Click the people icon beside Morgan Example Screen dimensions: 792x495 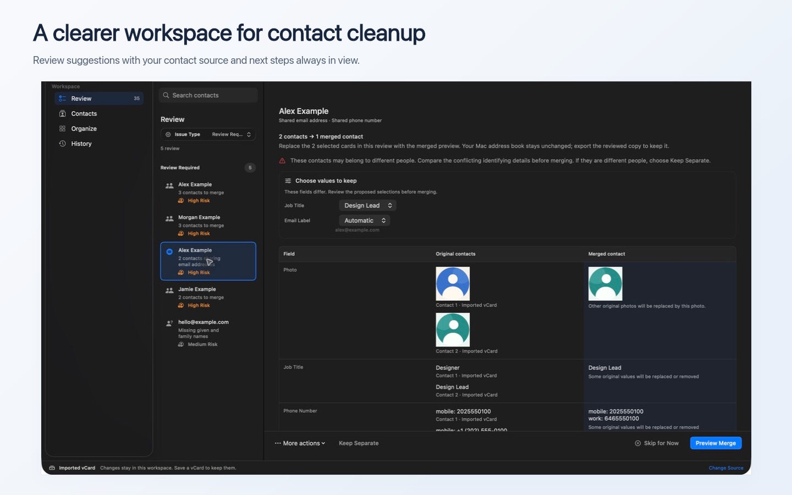pyautogui.click(x=169, y=219)
